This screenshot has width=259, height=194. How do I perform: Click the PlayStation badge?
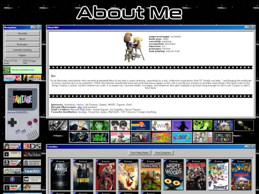(32, 154)
